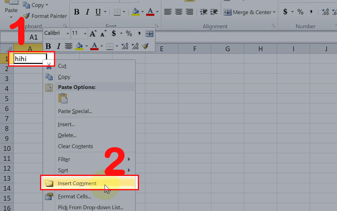Apply Comma Style from the ribbon

tap(311, 12)
